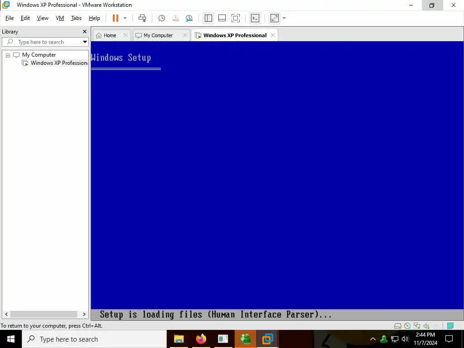Click the taskbar search box
The image size is (464, 348).
pyautogui.click(x=94, y=339)
